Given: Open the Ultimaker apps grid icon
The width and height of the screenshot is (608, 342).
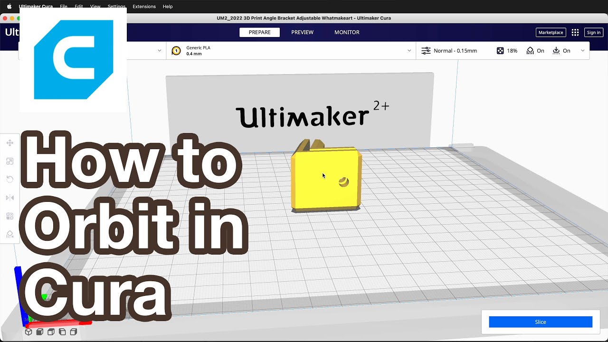Looking at the screenshot, I should pyautogui.click(x=575, y=32).
